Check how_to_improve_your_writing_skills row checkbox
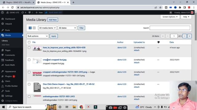 click(29, 48)
